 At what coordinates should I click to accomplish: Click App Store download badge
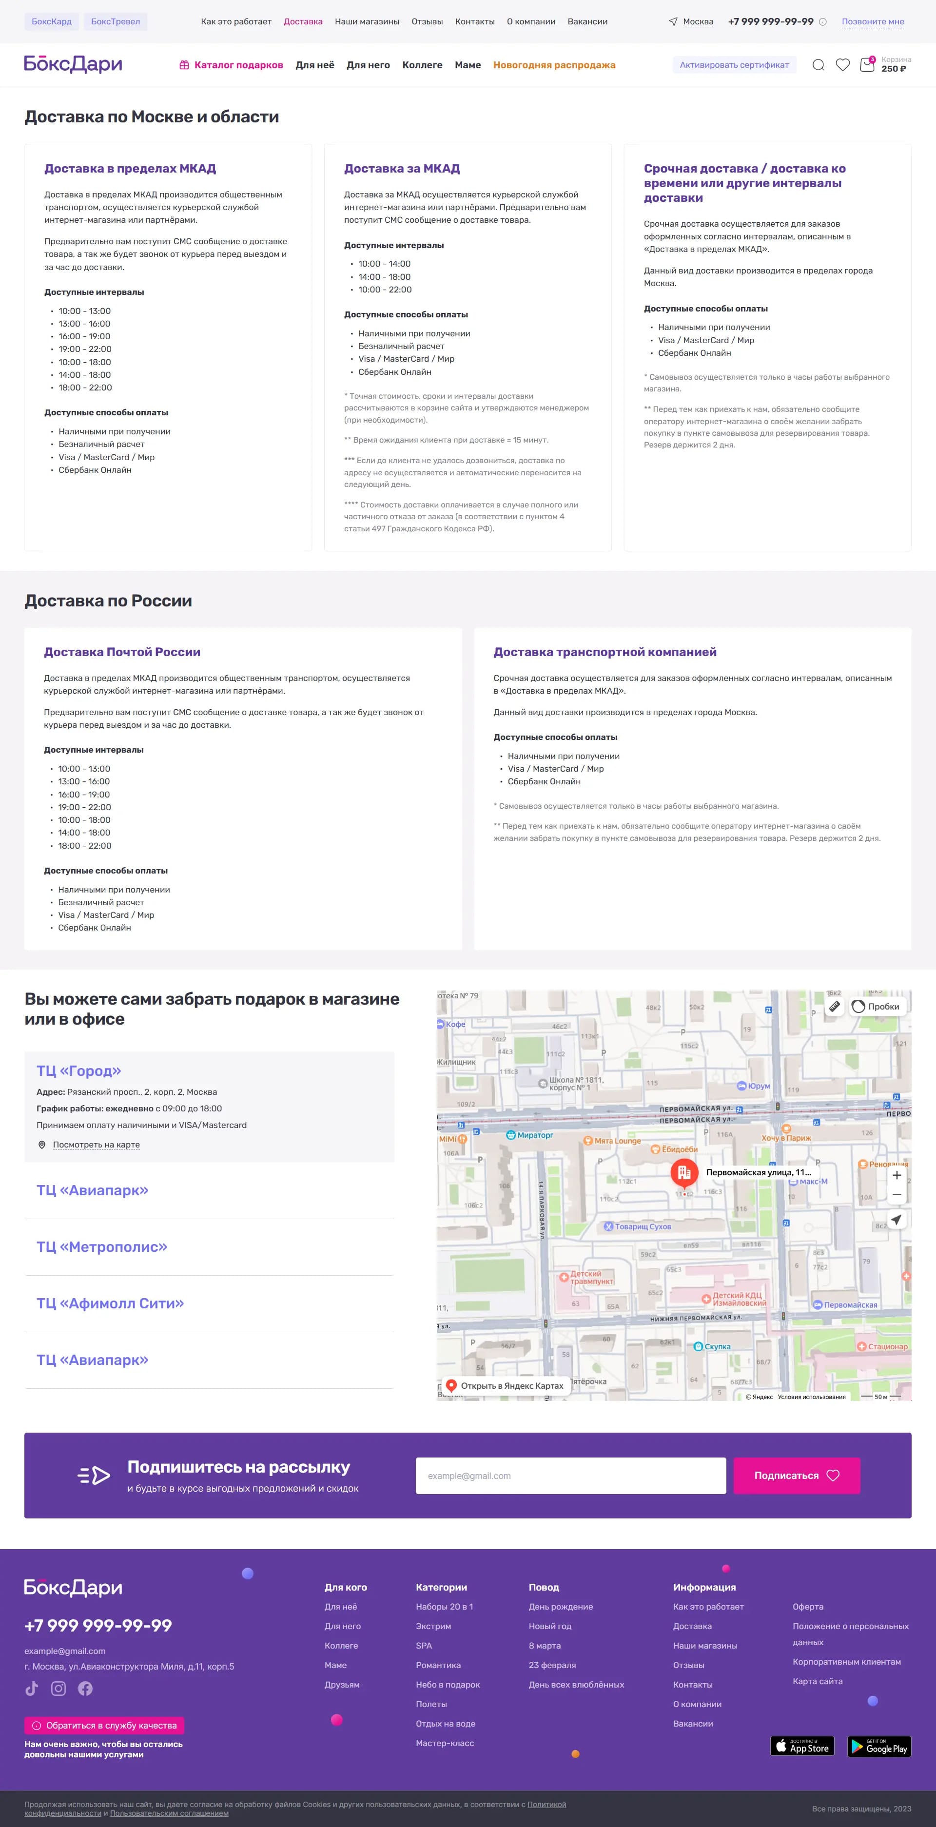[802, 1746]
